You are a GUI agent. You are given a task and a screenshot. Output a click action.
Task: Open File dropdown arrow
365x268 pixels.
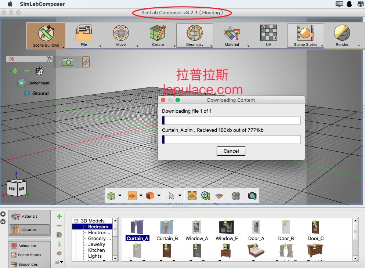pyautogui.click(x=100, y=46)
